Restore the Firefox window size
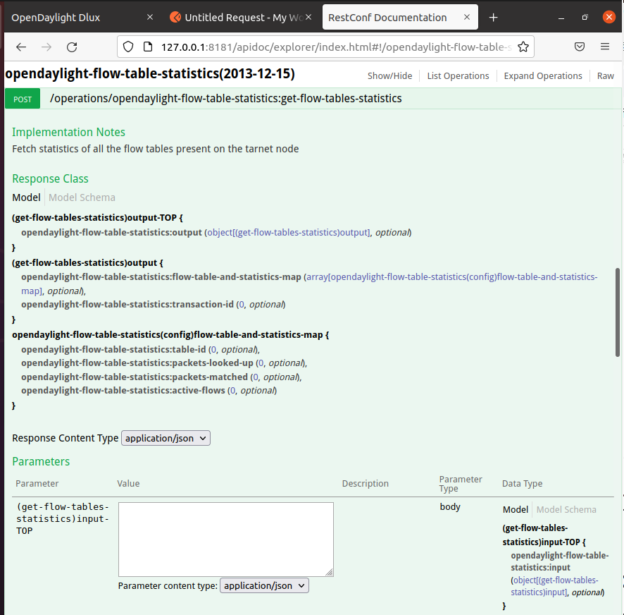Viewport: 624px width, 615px height. point(585,17)
